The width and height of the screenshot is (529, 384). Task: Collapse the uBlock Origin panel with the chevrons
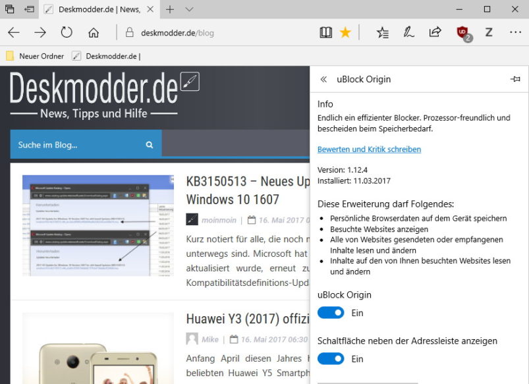click(323, 78)
